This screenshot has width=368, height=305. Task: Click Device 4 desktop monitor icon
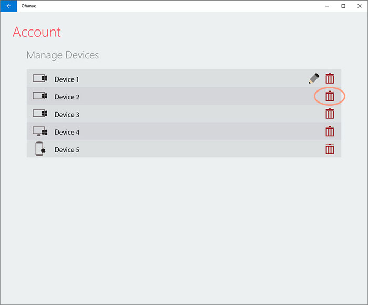click(40, 131)
